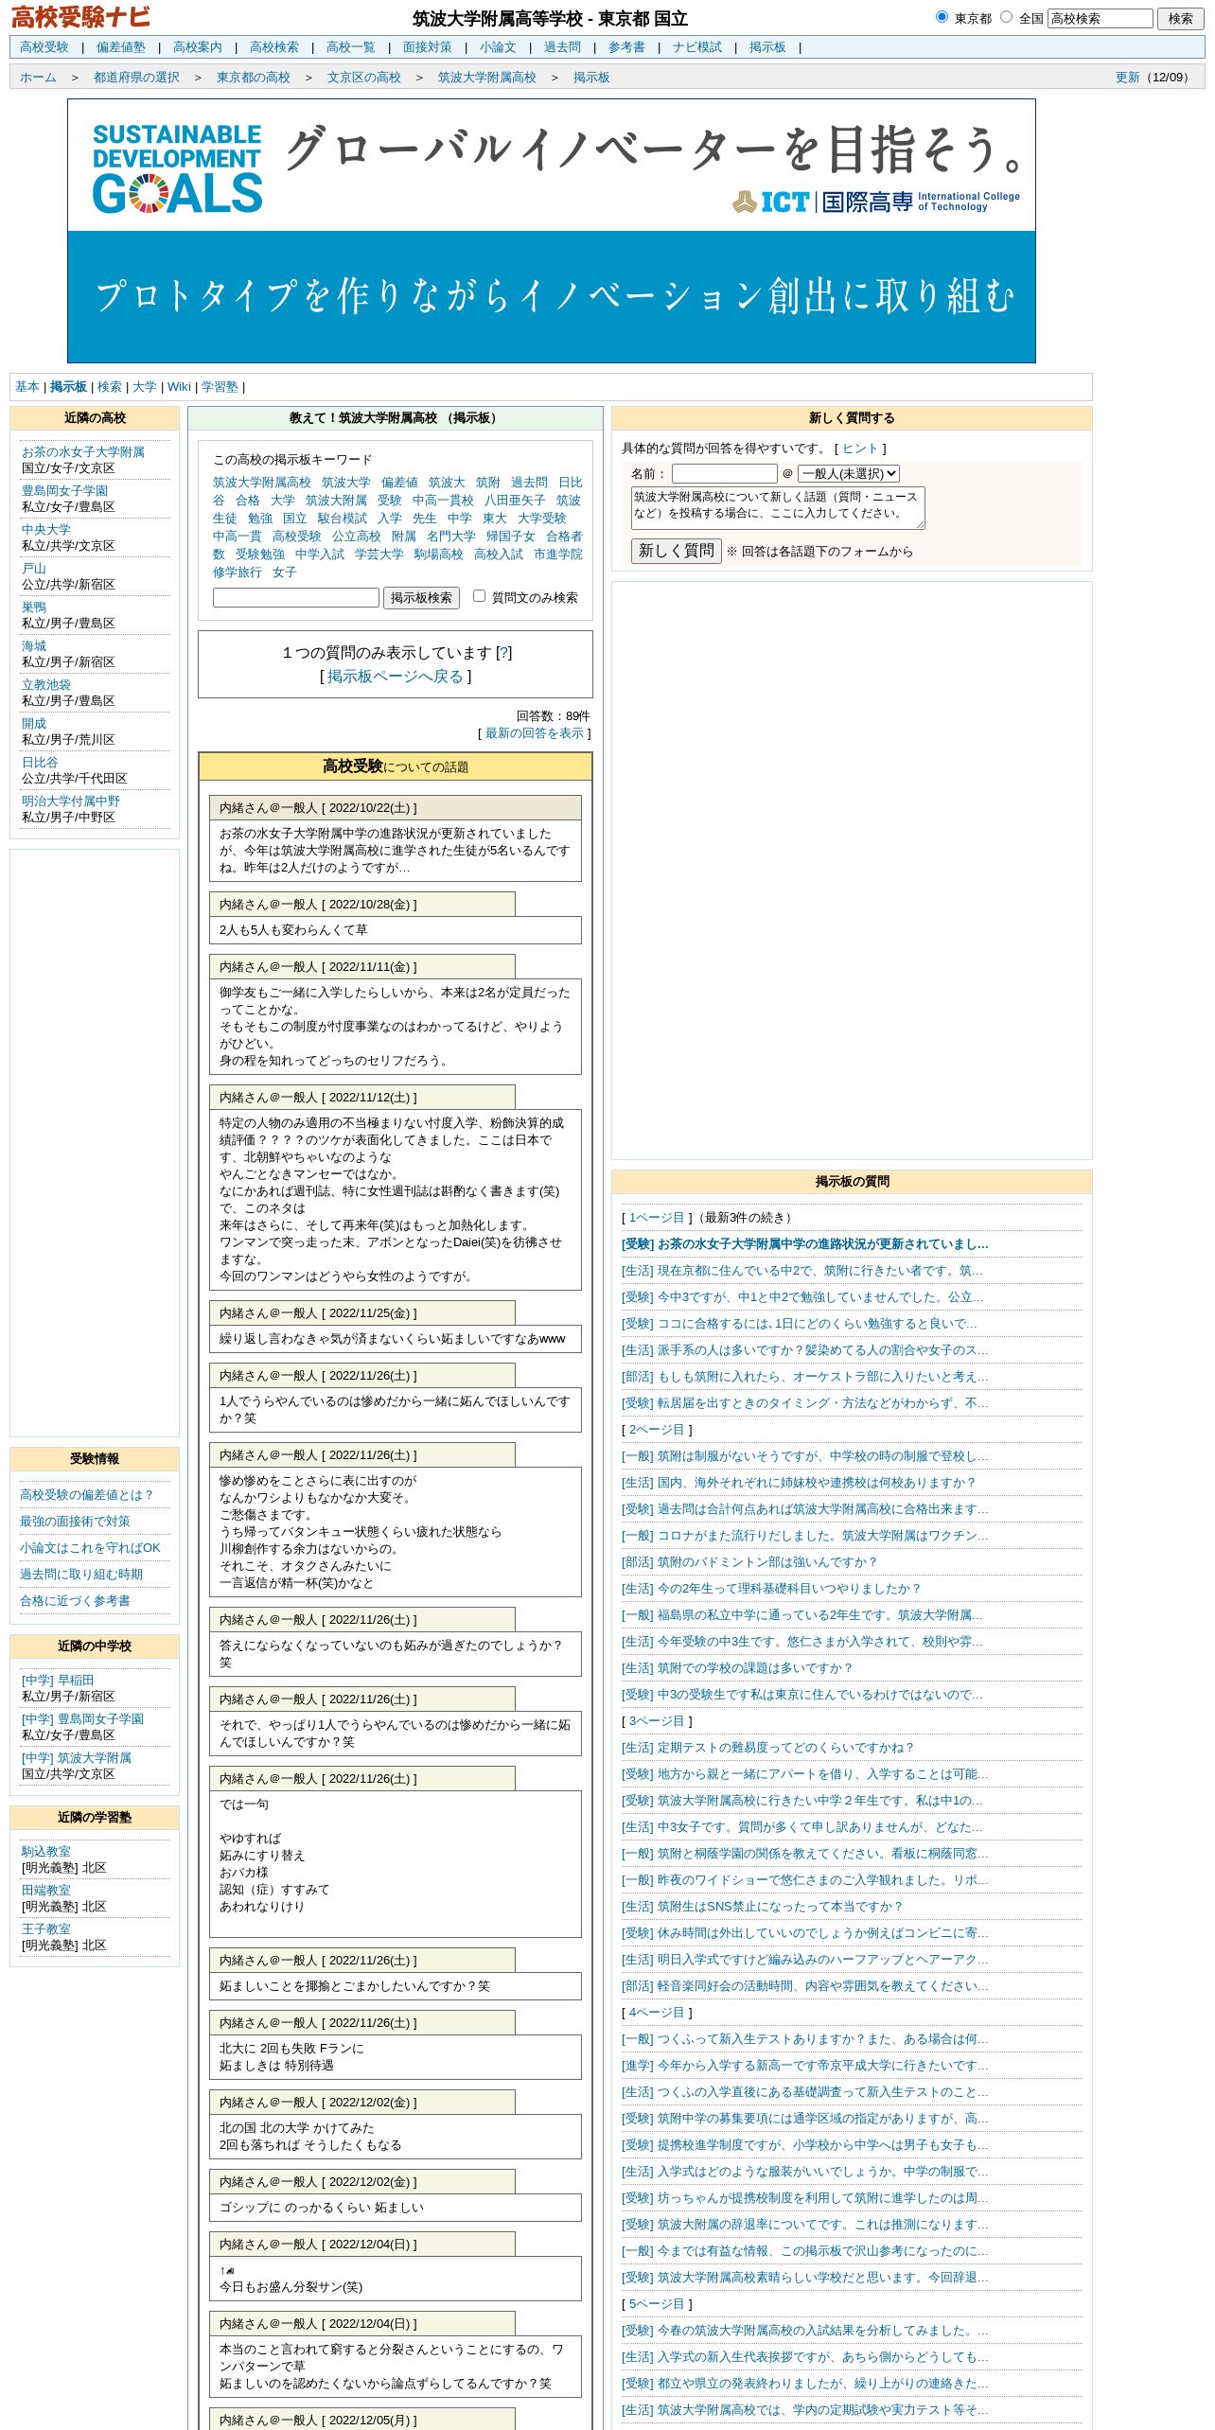Select the 全国 radio button
This screenshot has width=1215, height=2430.
pos(1006,17)
